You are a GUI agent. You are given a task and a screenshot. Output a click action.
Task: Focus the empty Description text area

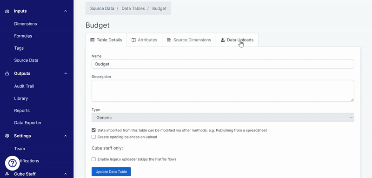click(x=223, y=91)
